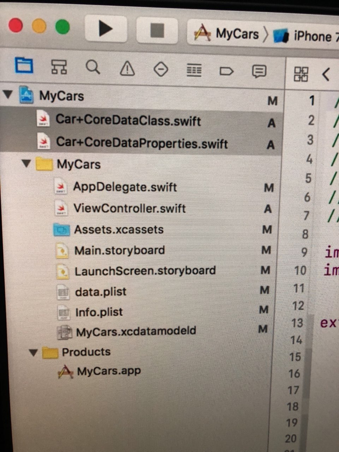Click the blue Xcode project icon
This screenshot has width=339, height=452.
[26, 95]
